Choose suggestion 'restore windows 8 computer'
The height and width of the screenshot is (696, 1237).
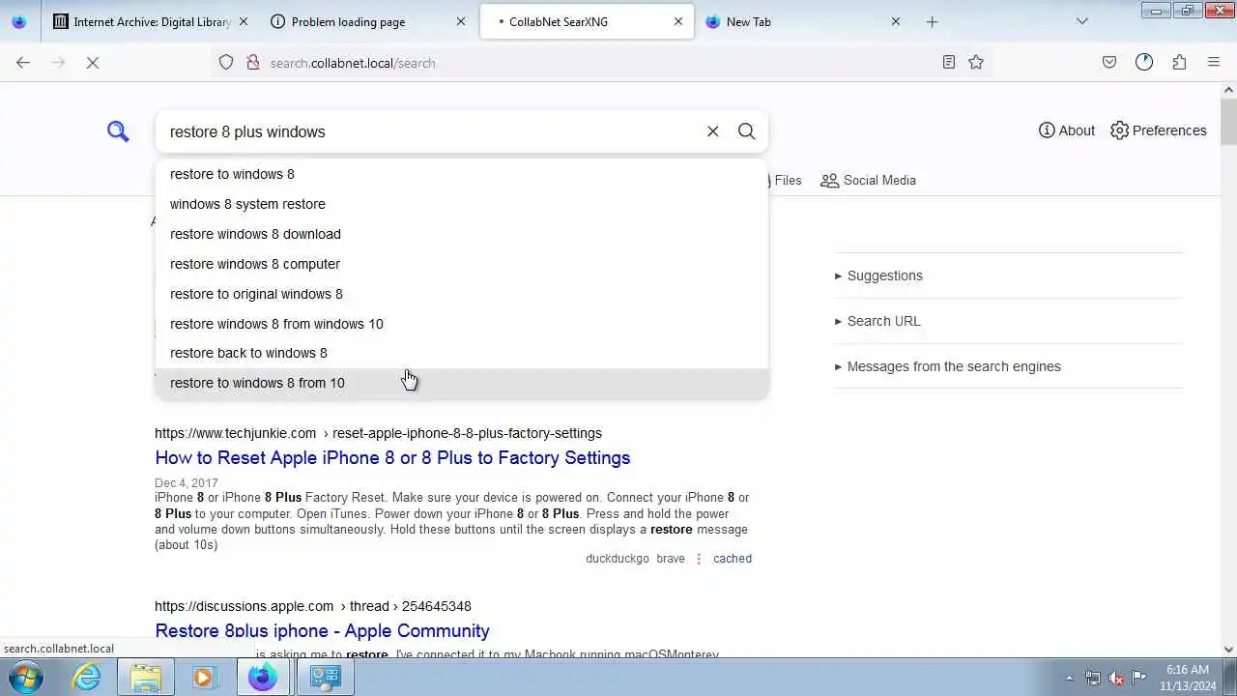[x=462, y=264]
